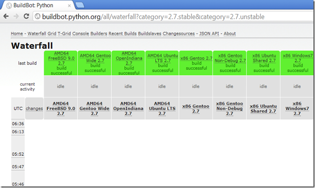The image size is (315, 188).
Task: Open a new browser tab
Action: 80,5
